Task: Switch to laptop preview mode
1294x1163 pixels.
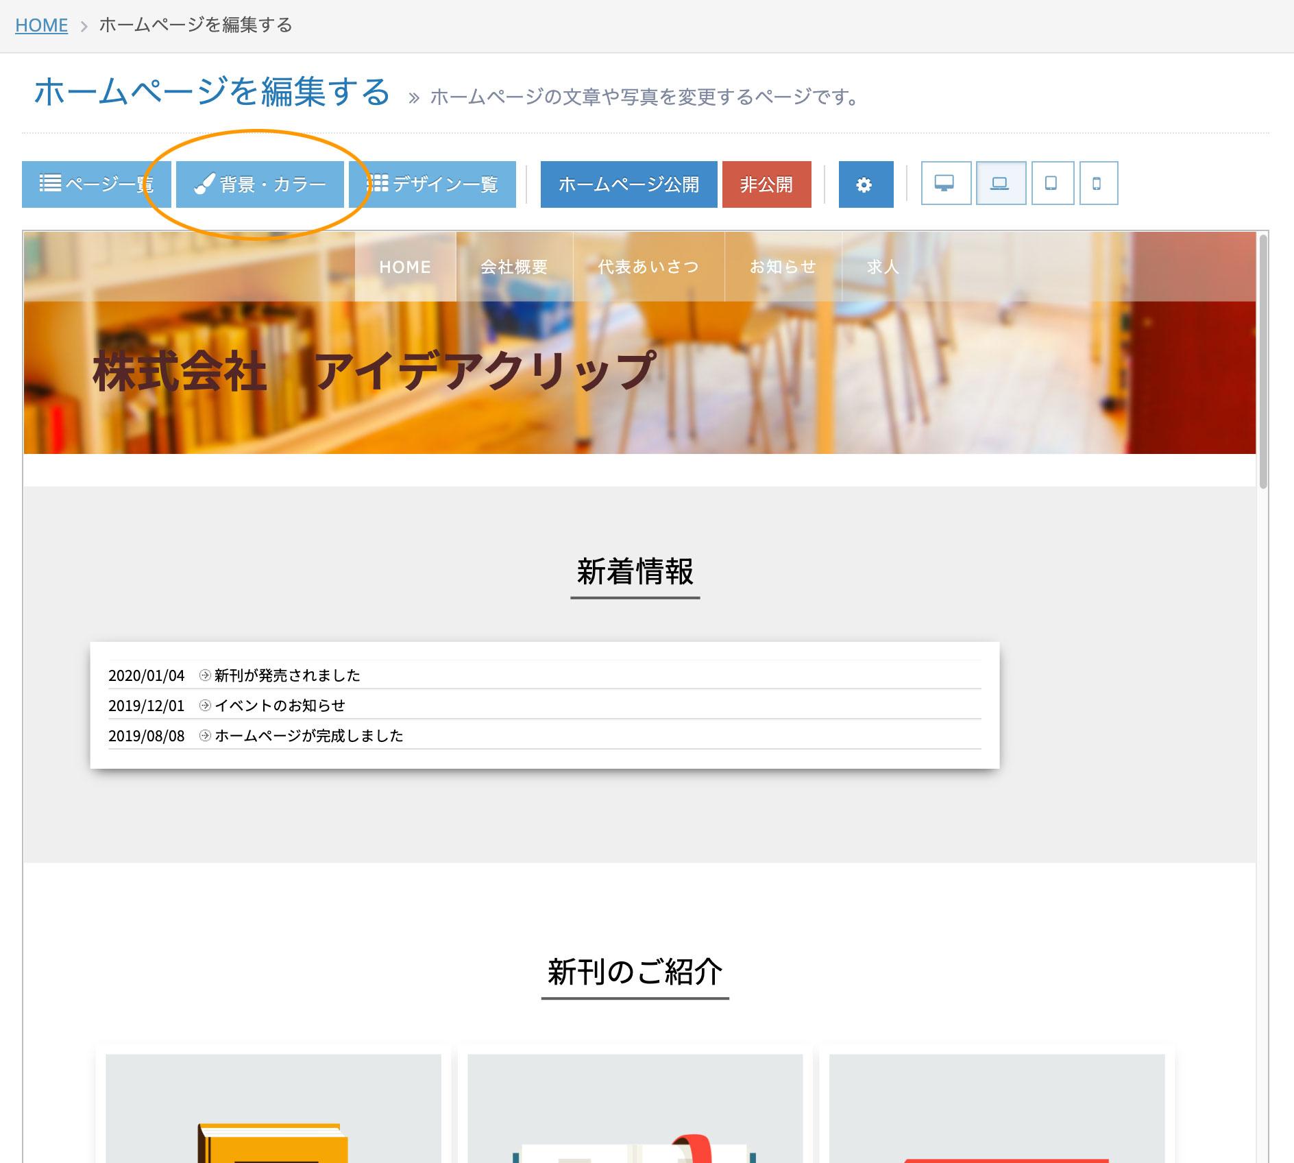Action: coord(1001,183)
